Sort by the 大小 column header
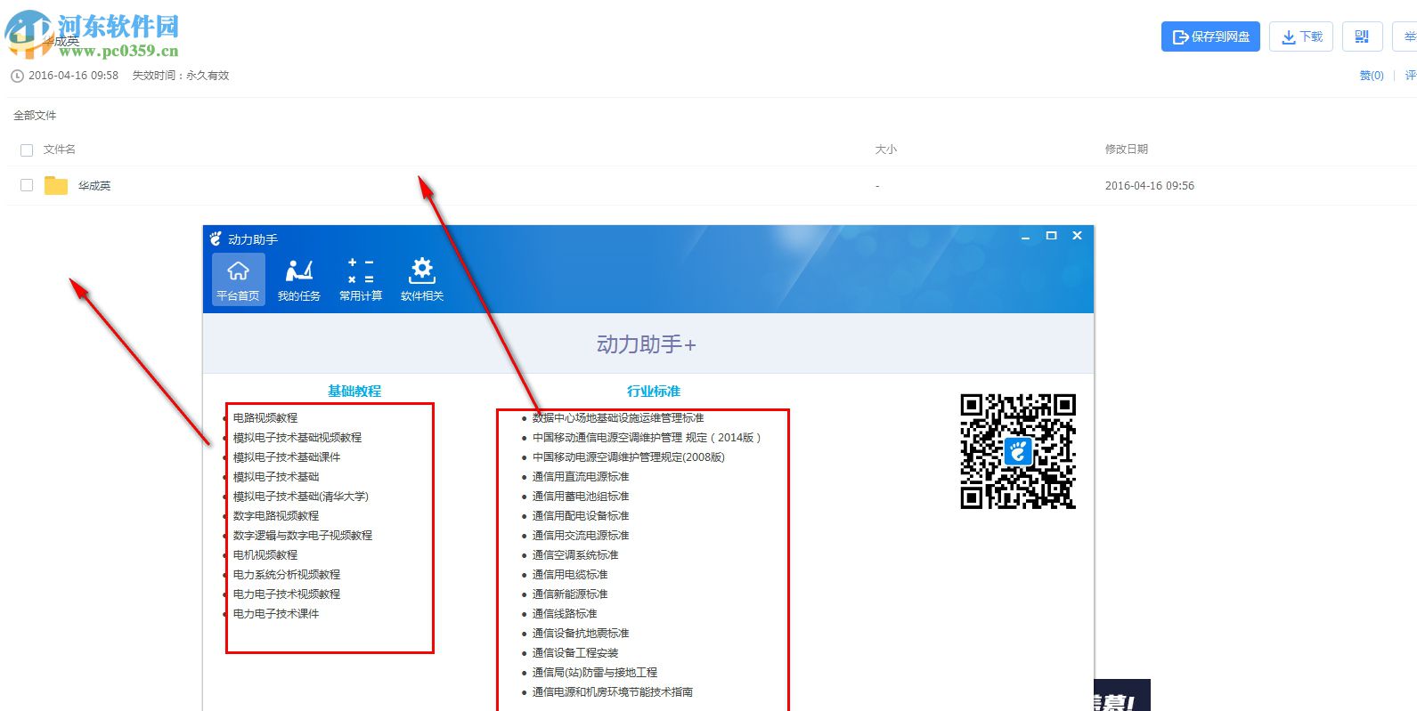The height and width of the screenshot is (711, 1417). click(886, 149)
